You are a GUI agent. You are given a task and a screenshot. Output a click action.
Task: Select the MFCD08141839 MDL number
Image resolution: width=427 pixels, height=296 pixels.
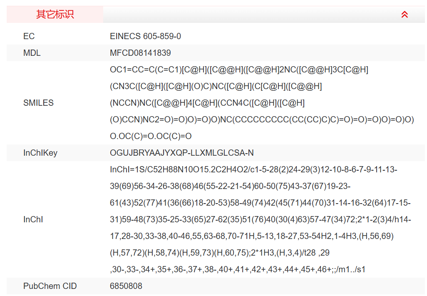tap(140, 53)
